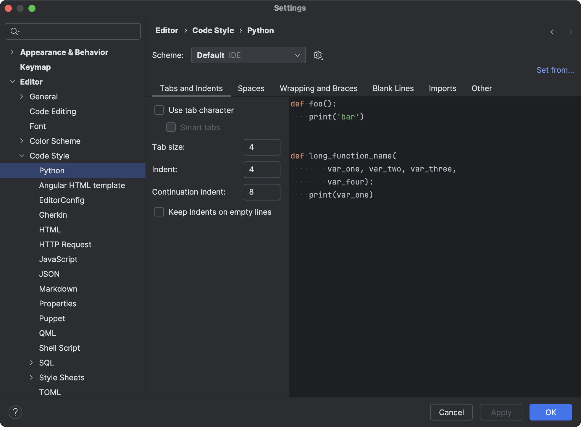Navigate forward with the right arrow
Screen dimensions: 581x427
pyautogui.click(x=569, y=32)
